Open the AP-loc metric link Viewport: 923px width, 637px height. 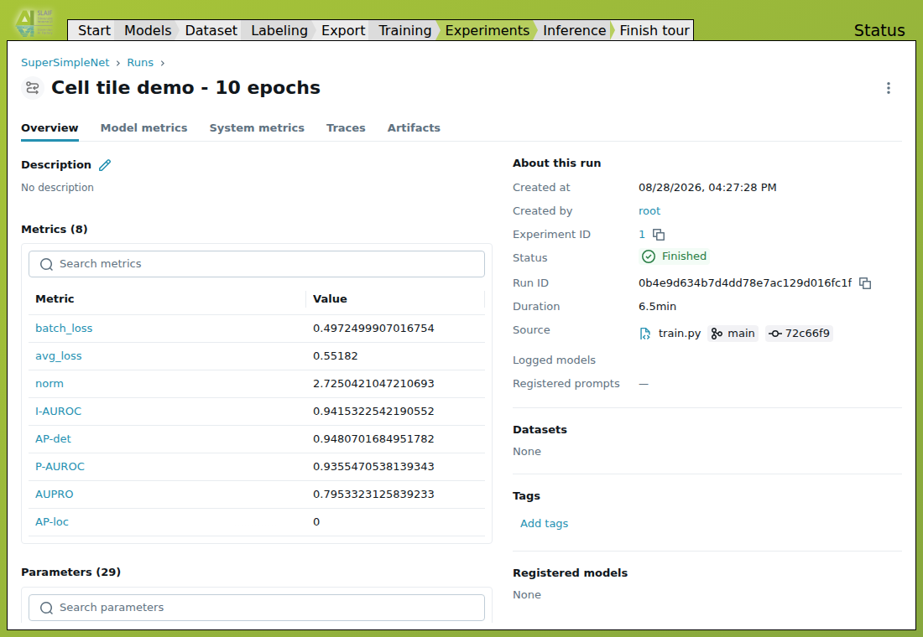pos(52,521)
